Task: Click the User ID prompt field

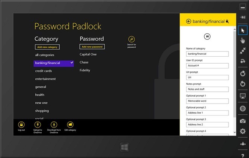Action: [x=207, y=65]
